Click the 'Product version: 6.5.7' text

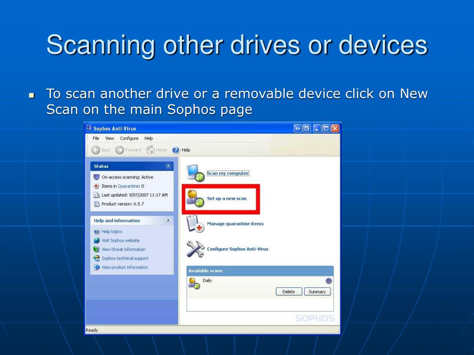pyautogui.click(x=123, y=204)
